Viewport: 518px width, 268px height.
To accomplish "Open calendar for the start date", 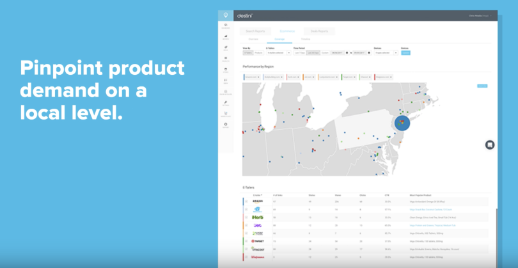I will (x=347, y=53).
